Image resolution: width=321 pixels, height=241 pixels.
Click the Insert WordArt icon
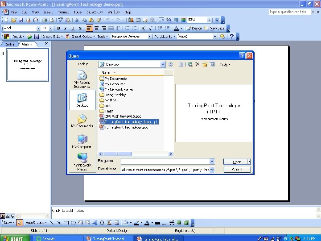tap(95, 223)
